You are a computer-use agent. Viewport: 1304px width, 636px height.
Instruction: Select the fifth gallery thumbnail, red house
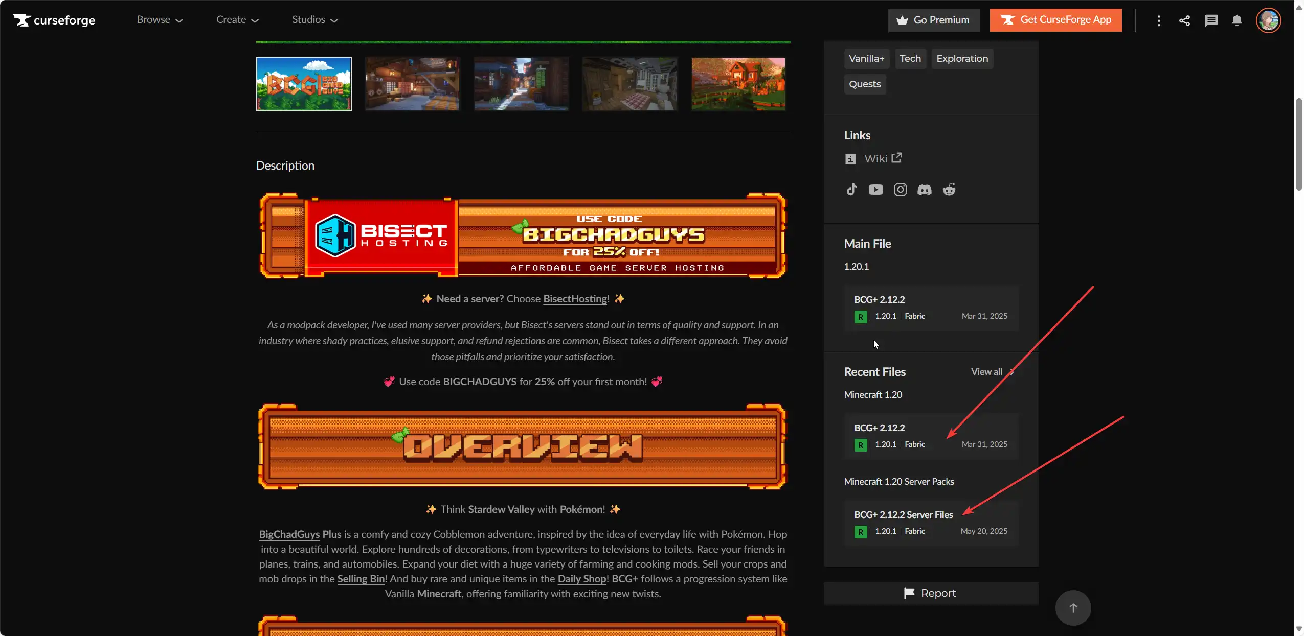(x=738, y=84)
